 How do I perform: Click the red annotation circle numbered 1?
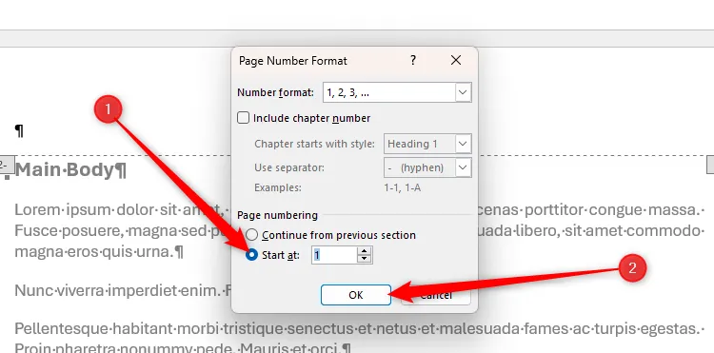[x=108, y=109]
